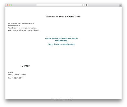Click text Merci de votre compréhension

[x=61, y=44]
